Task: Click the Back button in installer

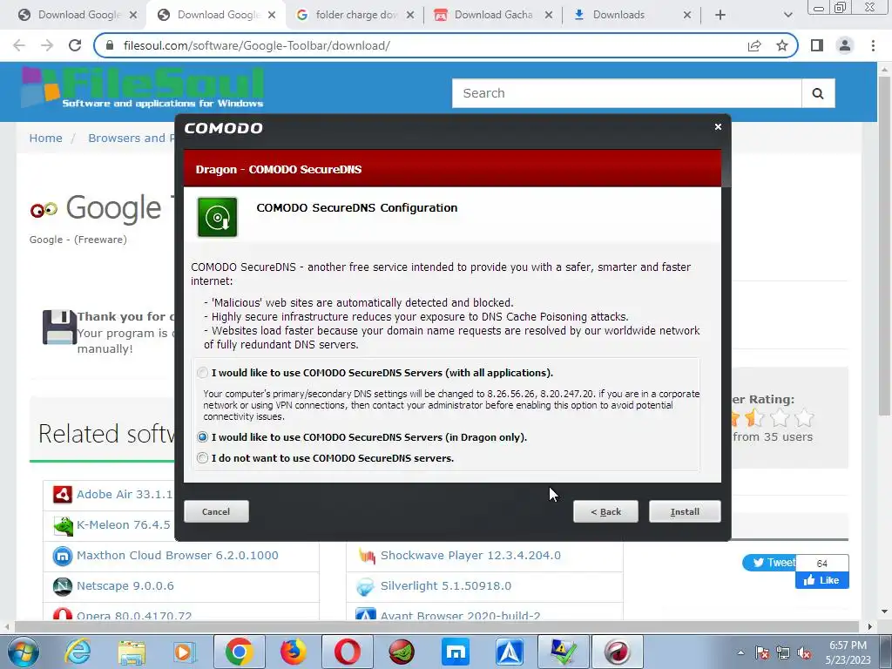Action: pos(605,511)
